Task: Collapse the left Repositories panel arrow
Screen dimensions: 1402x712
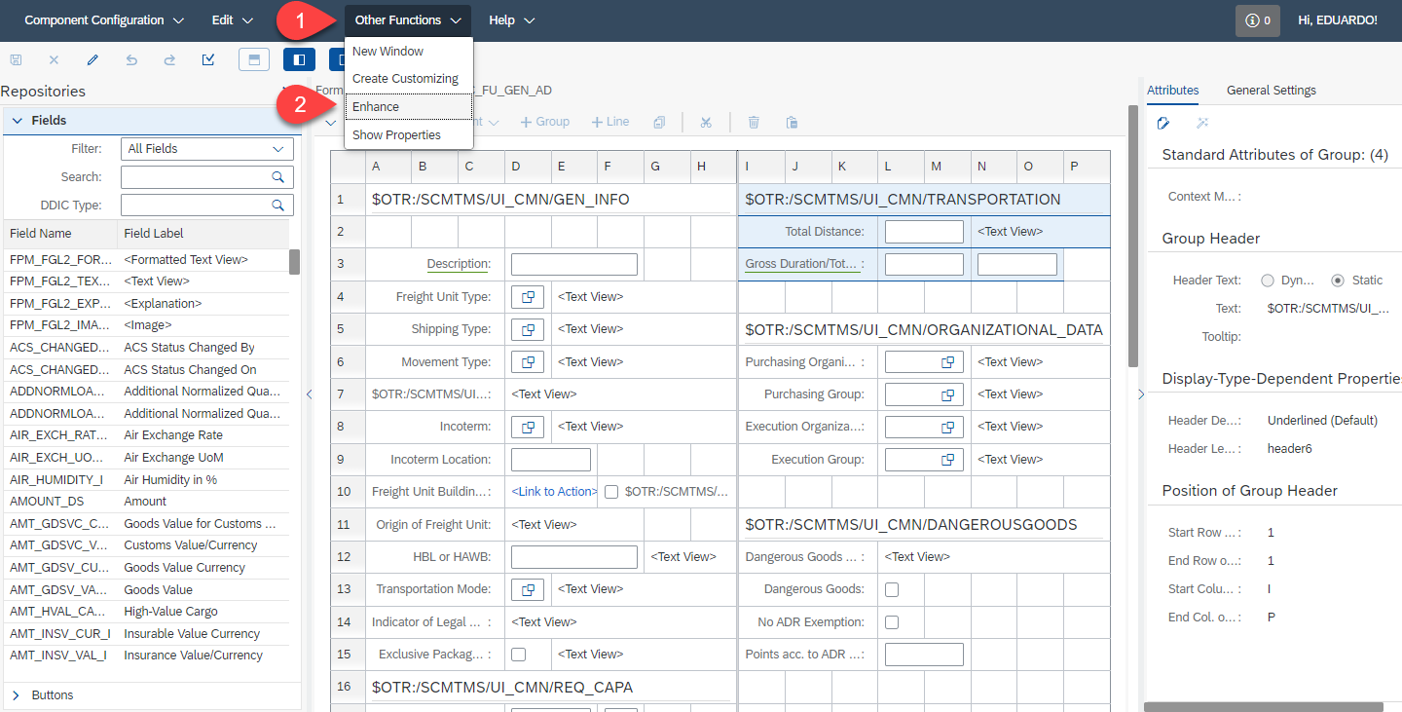Action: (309, 394)
